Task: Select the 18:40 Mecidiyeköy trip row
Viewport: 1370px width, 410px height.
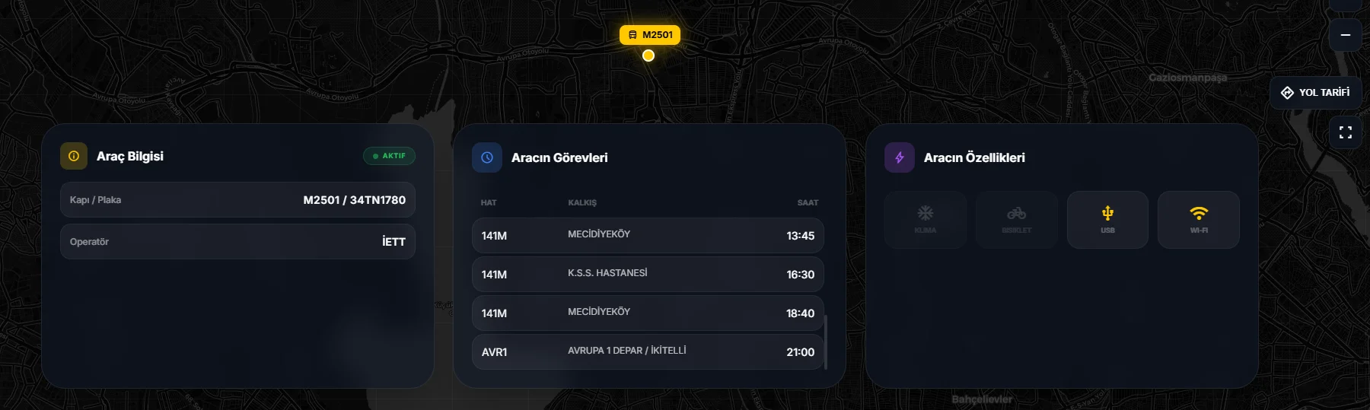Action: click(x=648, y=313)
